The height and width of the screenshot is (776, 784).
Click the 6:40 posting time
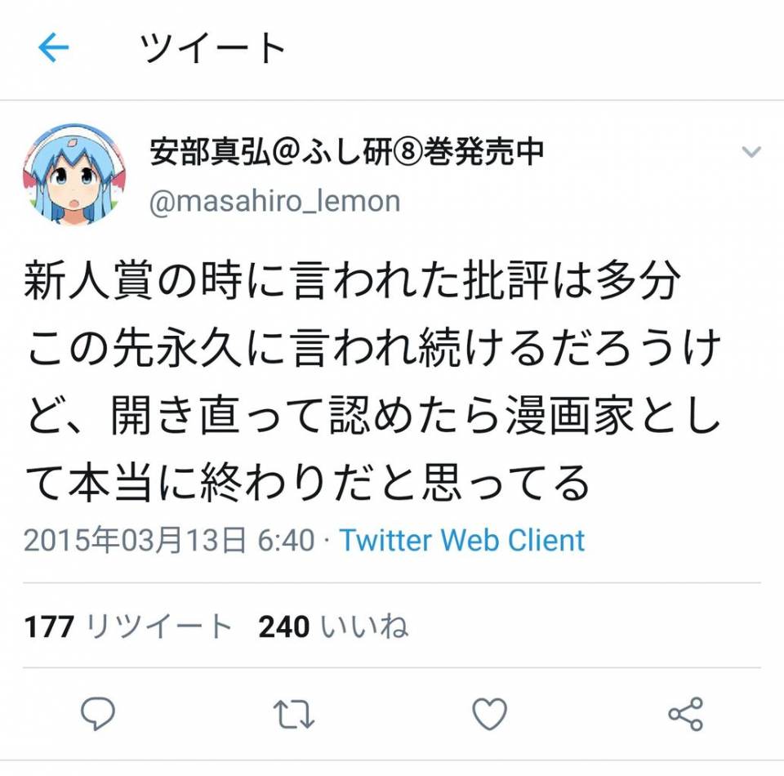click(x=286, y=541)
